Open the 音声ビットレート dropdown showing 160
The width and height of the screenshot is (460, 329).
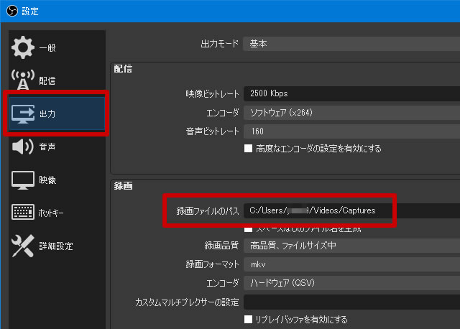click(x=351, y=131)
